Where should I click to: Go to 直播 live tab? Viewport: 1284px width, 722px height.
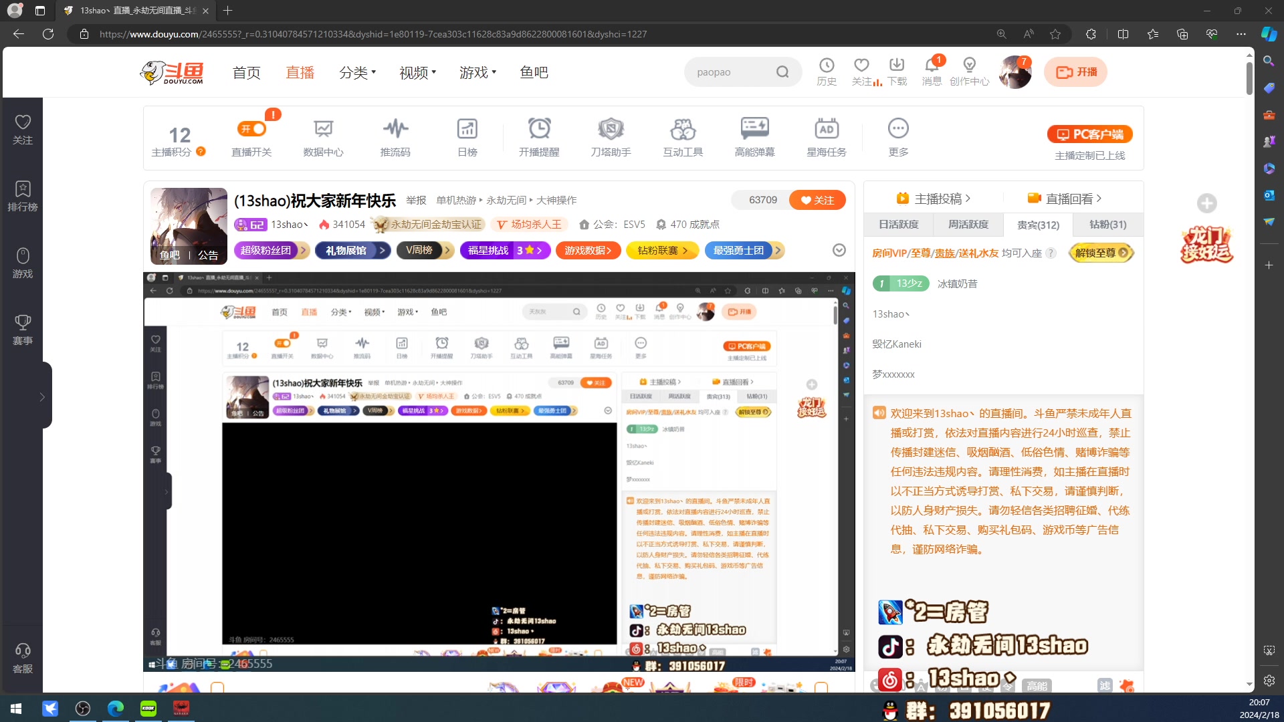point(300,72)
